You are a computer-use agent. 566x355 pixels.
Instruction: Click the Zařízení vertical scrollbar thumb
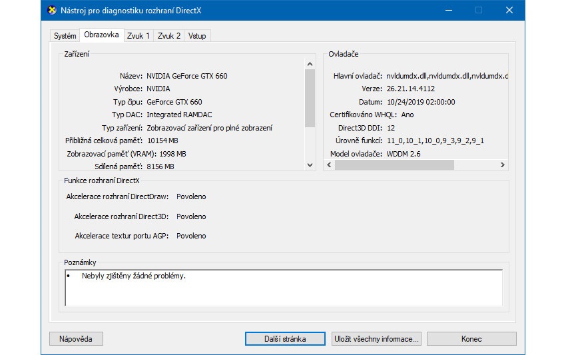(x=310, y=98)
